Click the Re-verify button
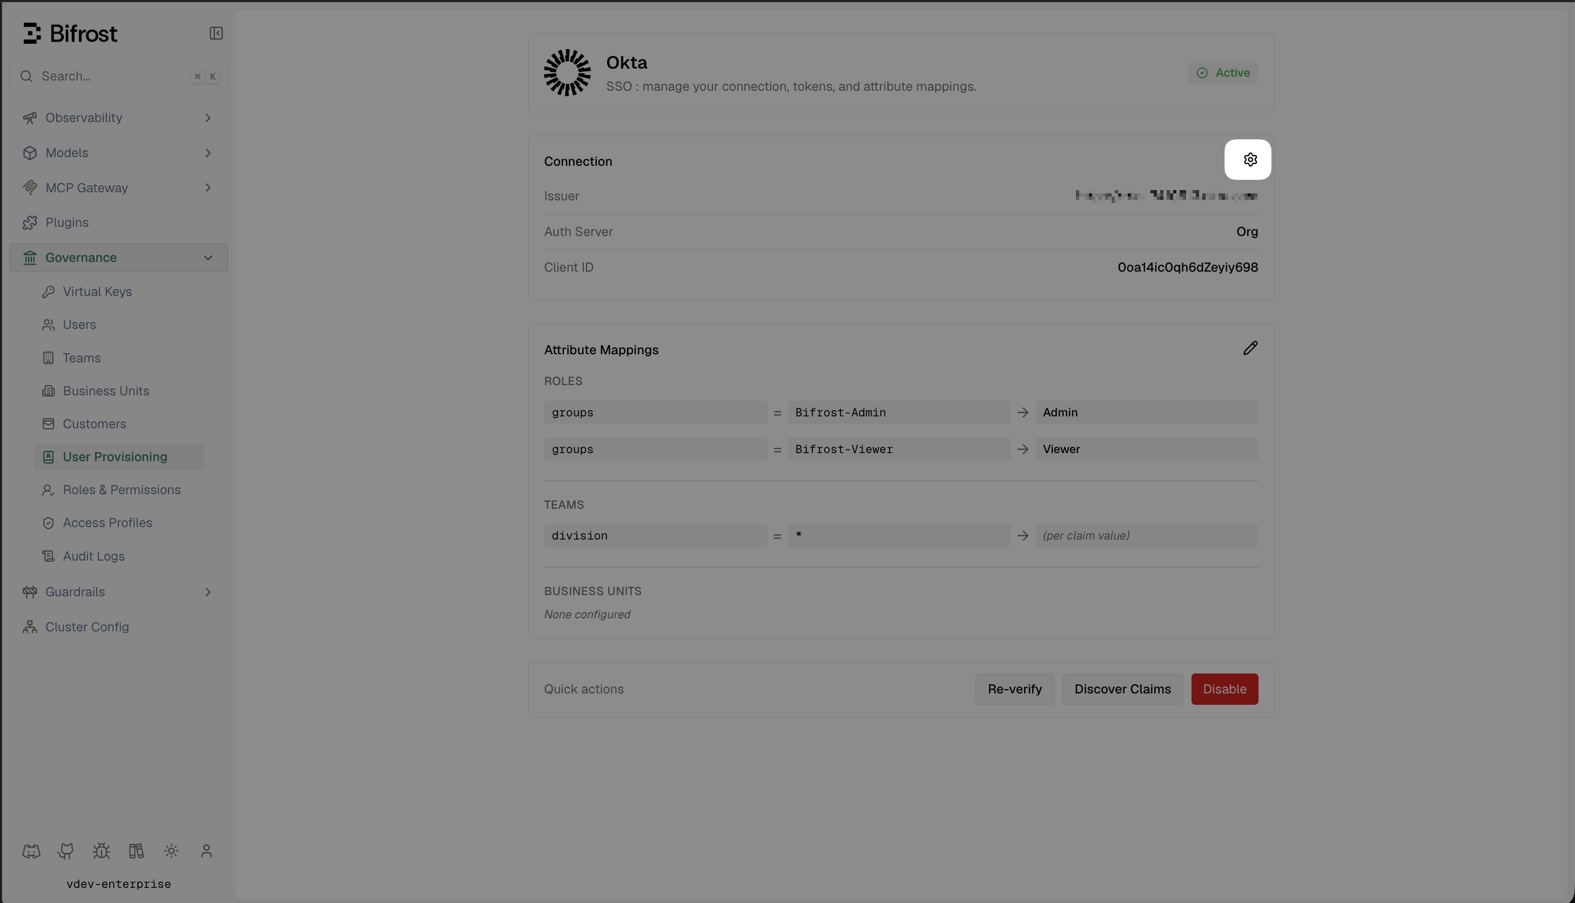The width and height of the screenshot is (1575, 903). [x=1014, y=689]
